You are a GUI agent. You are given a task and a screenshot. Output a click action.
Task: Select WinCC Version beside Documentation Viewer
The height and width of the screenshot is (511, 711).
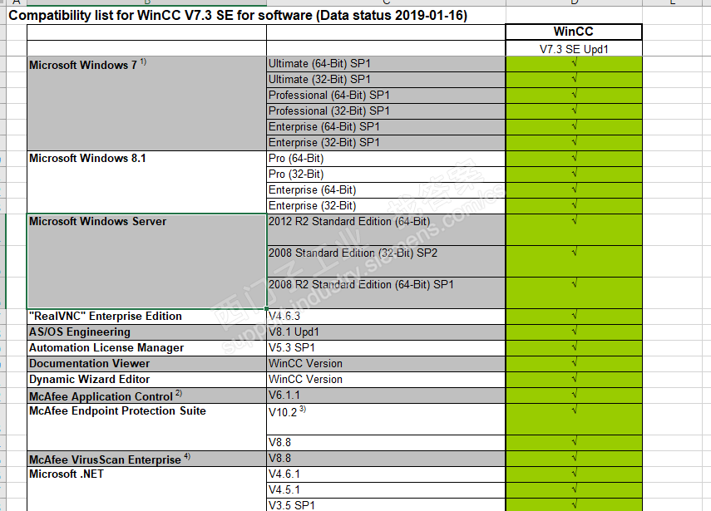click(386, 364)
